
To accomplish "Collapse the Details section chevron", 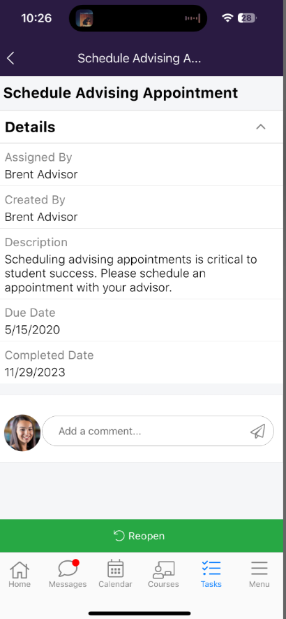I will coord(261,127).
